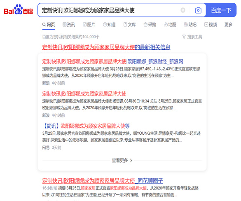Select the 网页 tab
Image resolution: width=241 pixels, height=201 pixels.
point(49,25)
